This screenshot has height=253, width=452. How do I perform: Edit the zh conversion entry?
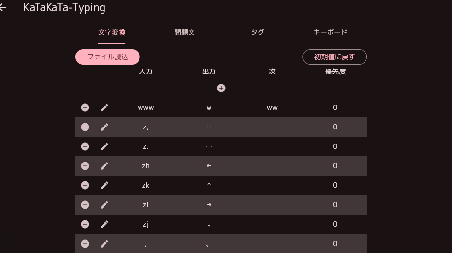click(x=104, y=166)
